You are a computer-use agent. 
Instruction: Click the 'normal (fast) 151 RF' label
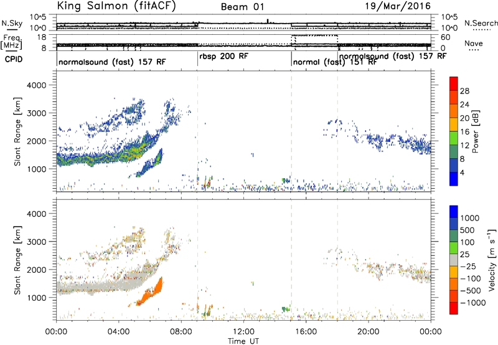coord(335,62)
